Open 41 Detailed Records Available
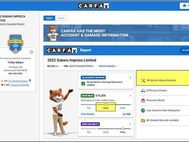The width and height of the screenshot is (189, 142). tap(164, 120)
